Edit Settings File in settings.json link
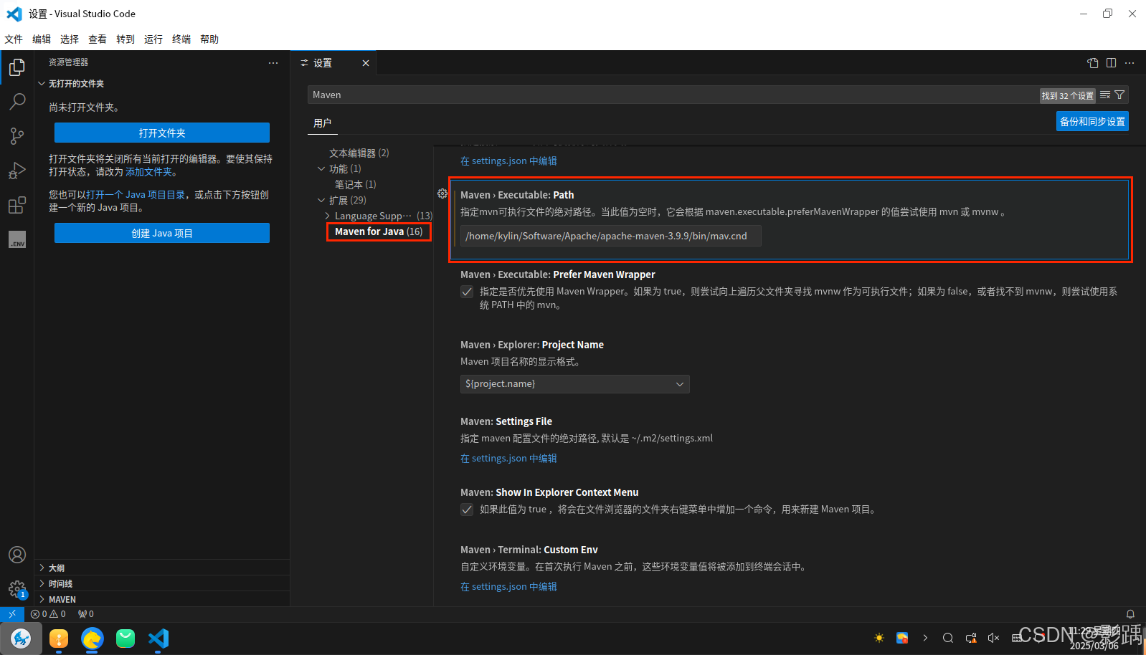The image size is (1146, 655). coord(508,459)
